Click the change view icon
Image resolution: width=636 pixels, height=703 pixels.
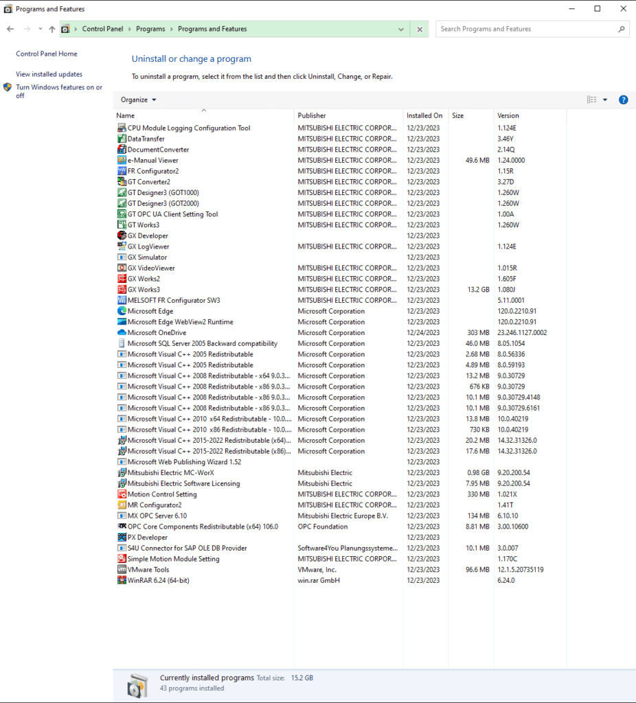591,100
